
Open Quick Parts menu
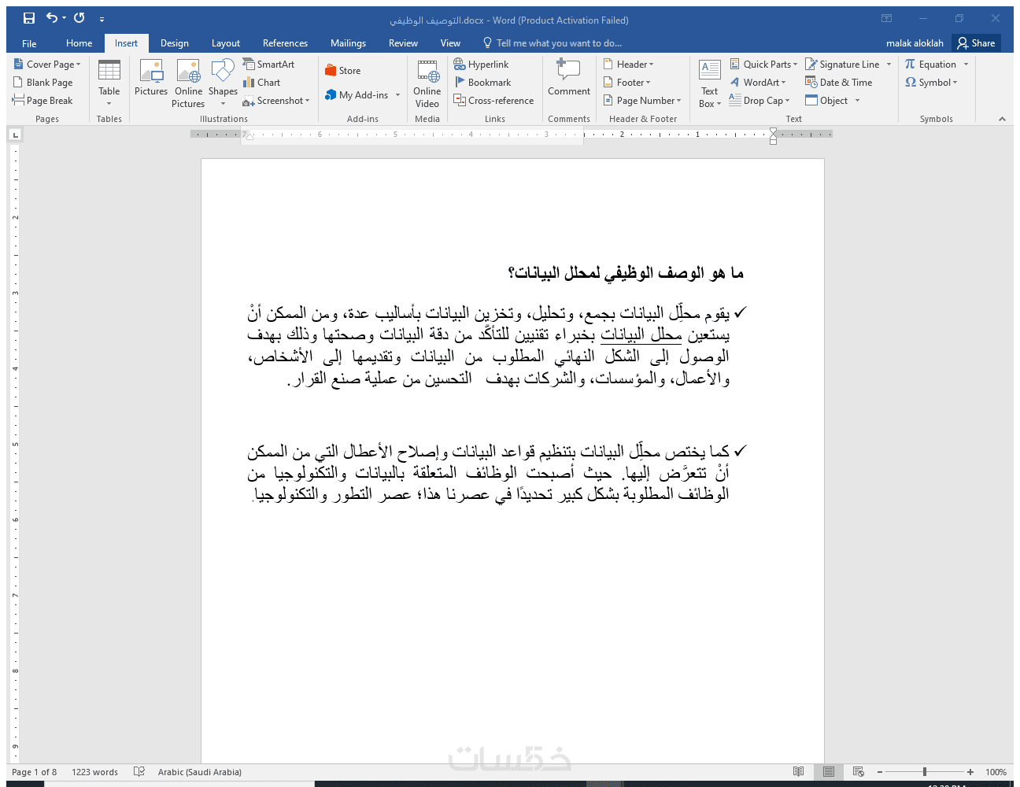pyautogui.click(x=763, y=65)
